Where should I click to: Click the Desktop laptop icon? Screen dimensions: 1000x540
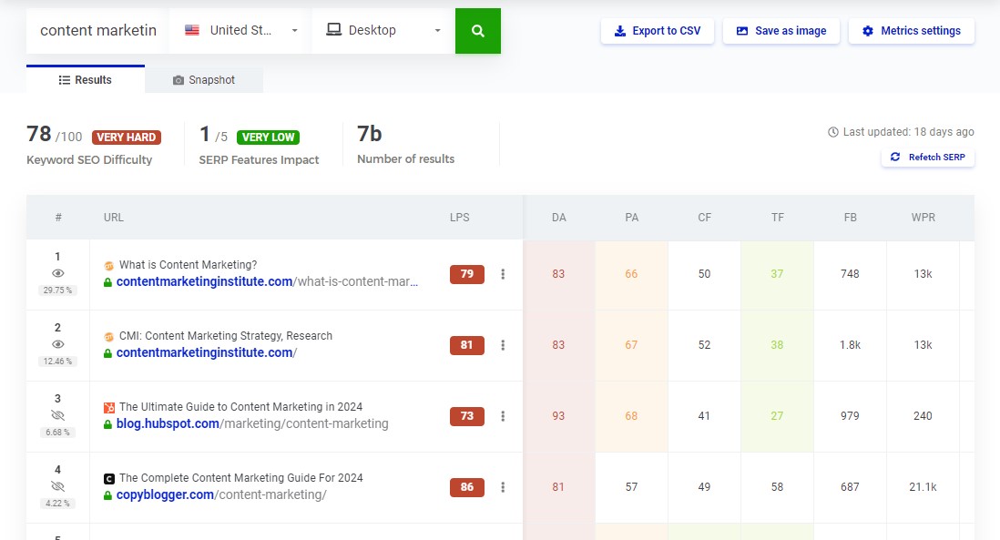(x=333, y=29)
